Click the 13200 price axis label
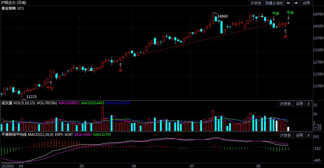Image resolution: width=324 pixels, height=168 pixels. pos(318,50)
